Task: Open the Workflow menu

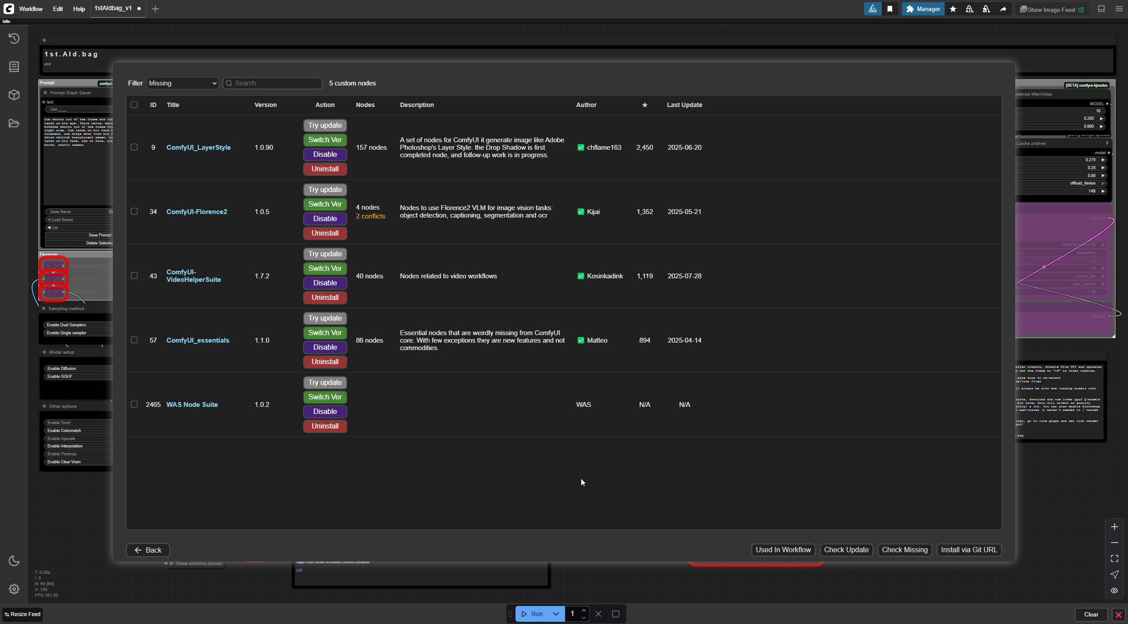Action: [30, 9]
